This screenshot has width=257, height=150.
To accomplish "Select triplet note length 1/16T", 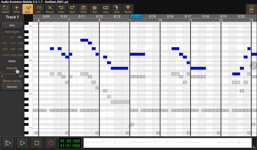I will 5,55.
